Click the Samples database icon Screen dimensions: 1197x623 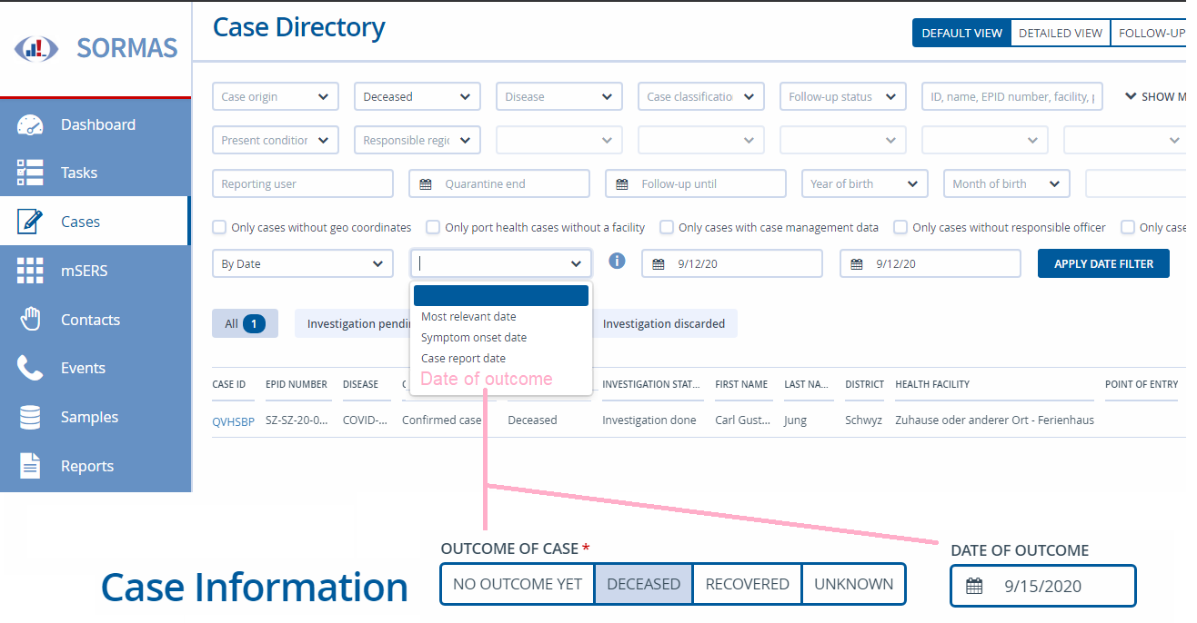point(30,417)
